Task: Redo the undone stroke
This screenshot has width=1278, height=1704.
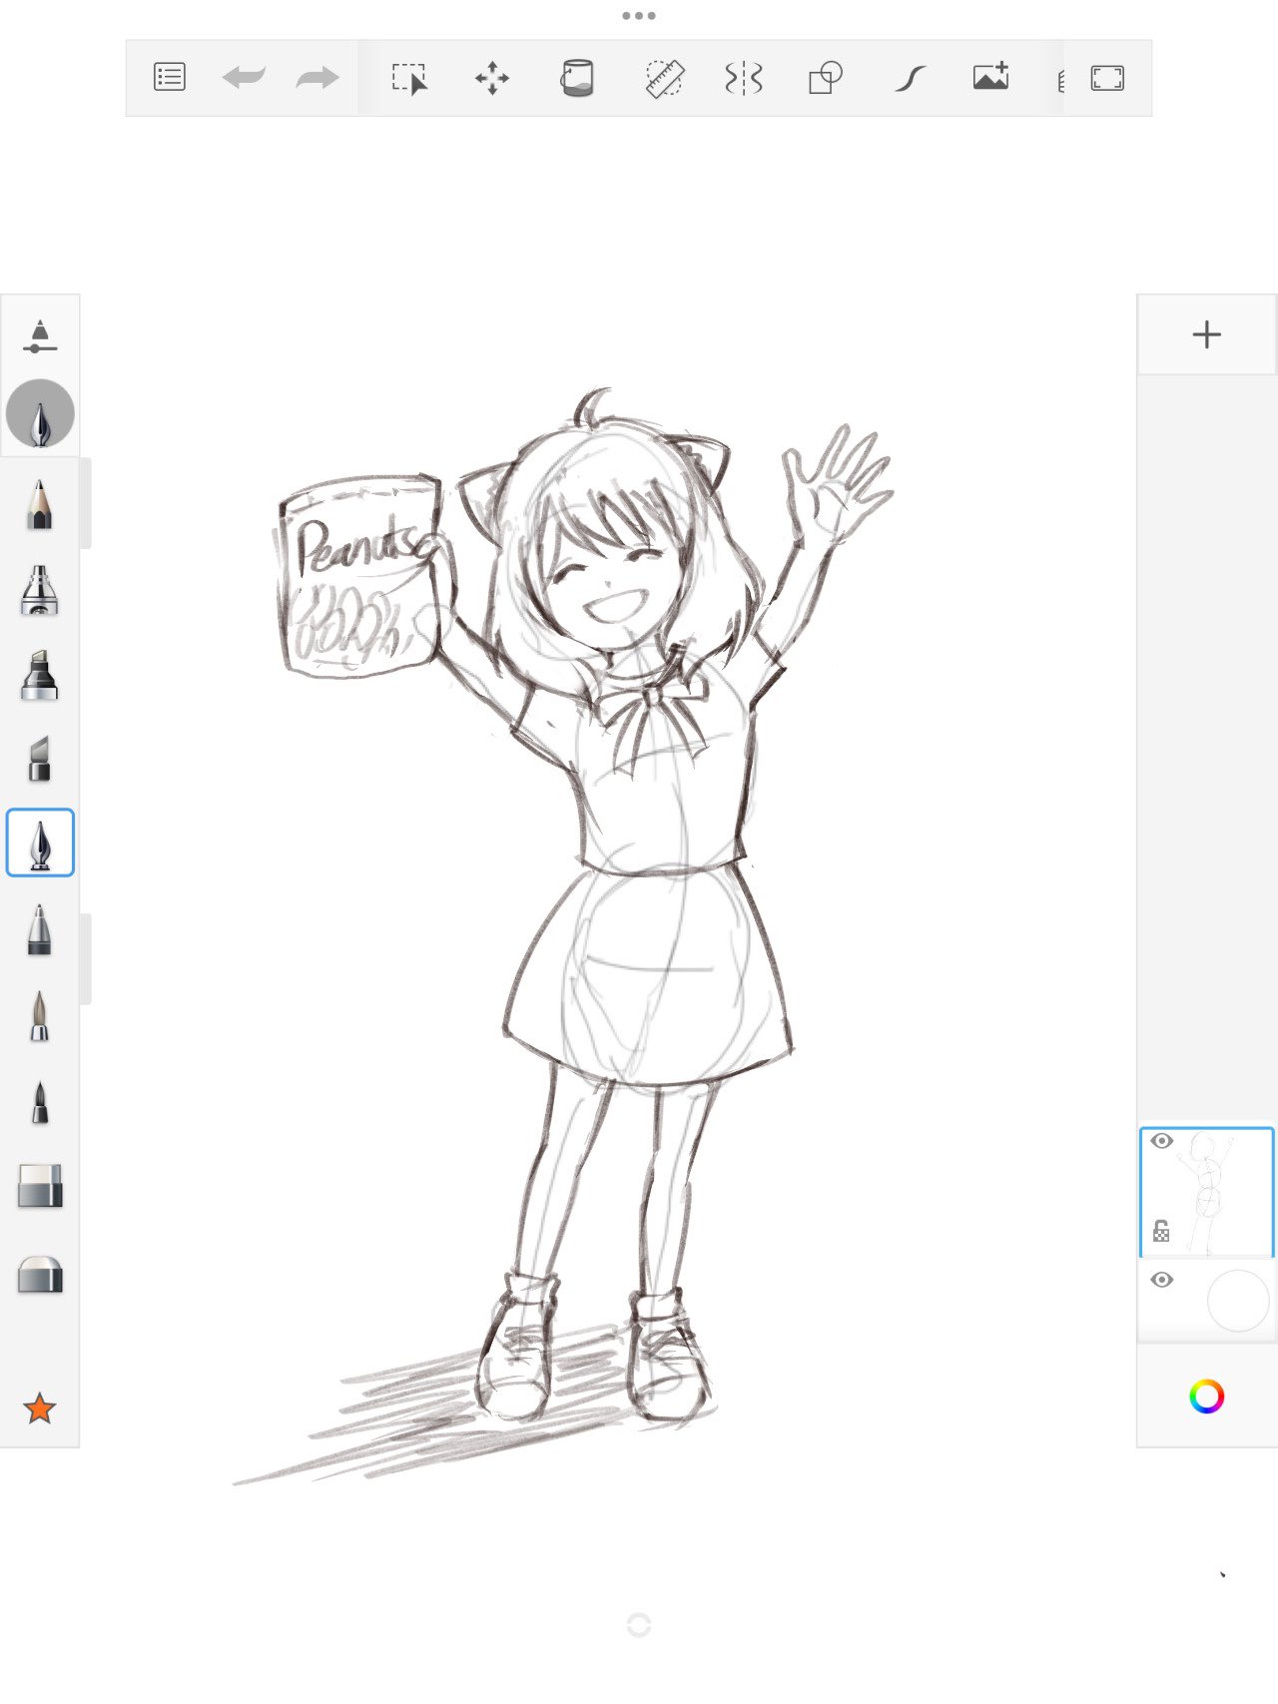Action: click(x=318, y=77)
